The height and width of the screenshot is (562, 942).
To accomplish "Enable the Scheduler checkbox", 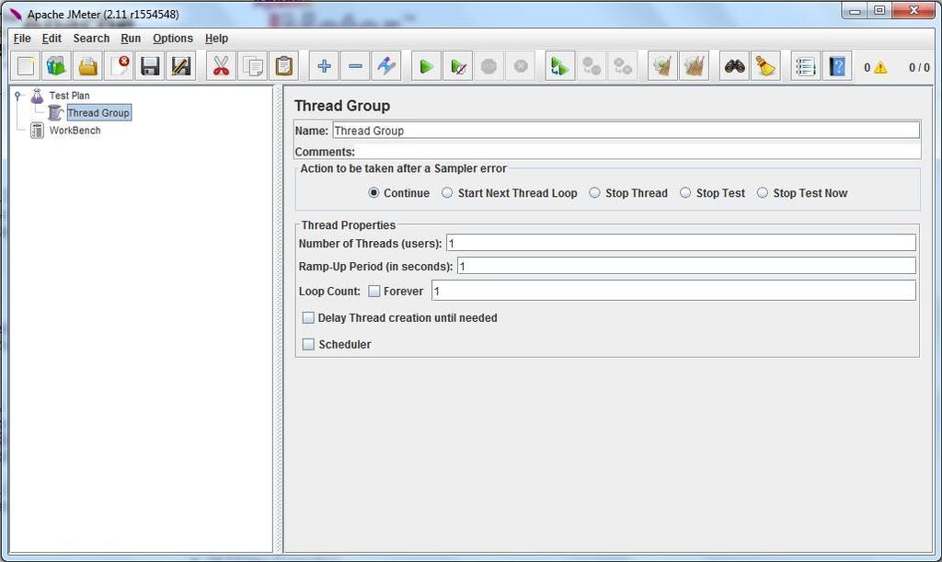I will pyautogui.click(x=308, y=344).
